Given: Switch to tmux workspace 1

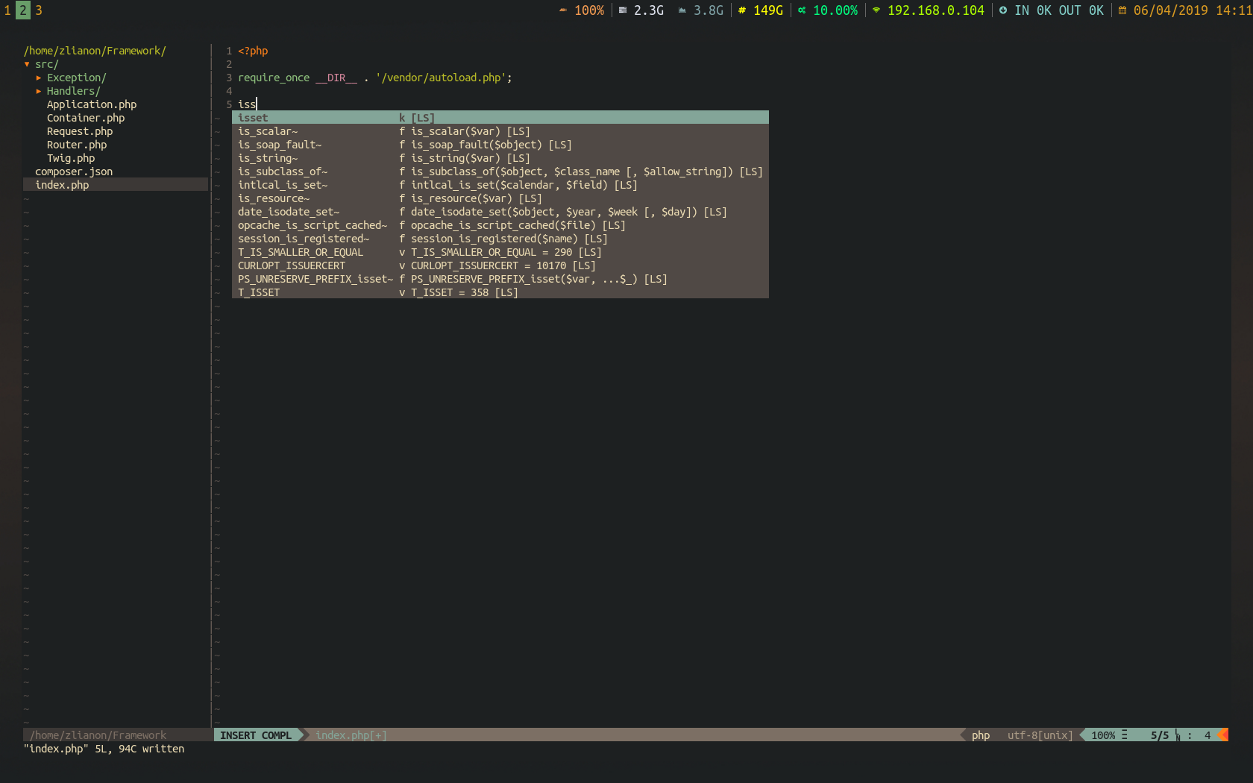Looking at the screenshot, I should click(x=7, y=10).
